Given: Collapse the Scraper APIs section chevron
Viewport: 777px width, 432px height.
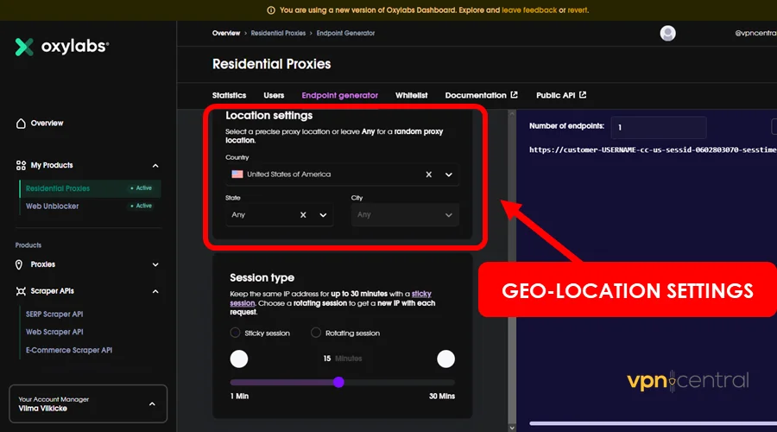Looking at the screenshot, I should (x=155, y=292).
